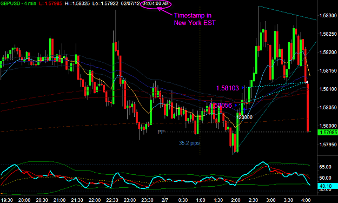Click the 2/7 date change label
The image size is (338, 203).
(x=165, y=200)
